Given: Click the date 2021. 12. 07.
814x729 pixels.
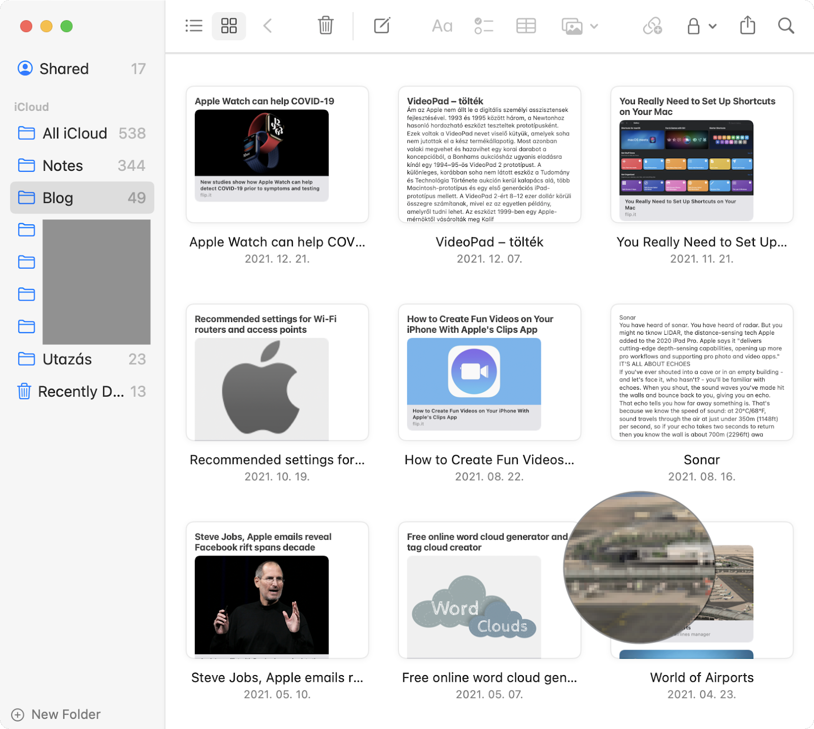Looking at the screenshot, I should tap(489, 259).
